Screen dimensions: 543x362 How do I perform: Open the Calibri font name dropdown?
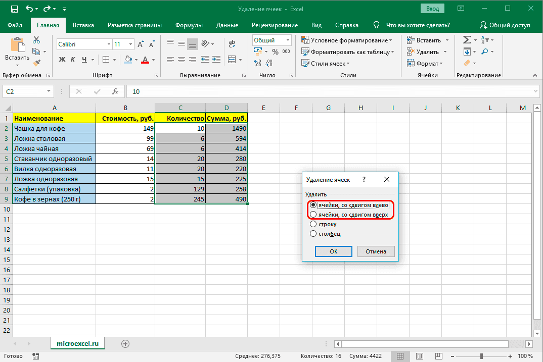tap(108, 44)
